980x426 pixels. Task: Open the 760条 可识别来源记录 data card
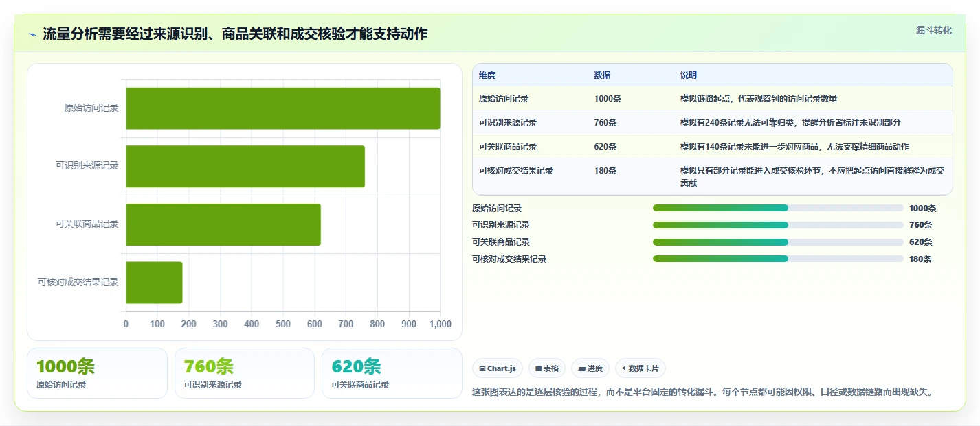(x=245, y=373)
